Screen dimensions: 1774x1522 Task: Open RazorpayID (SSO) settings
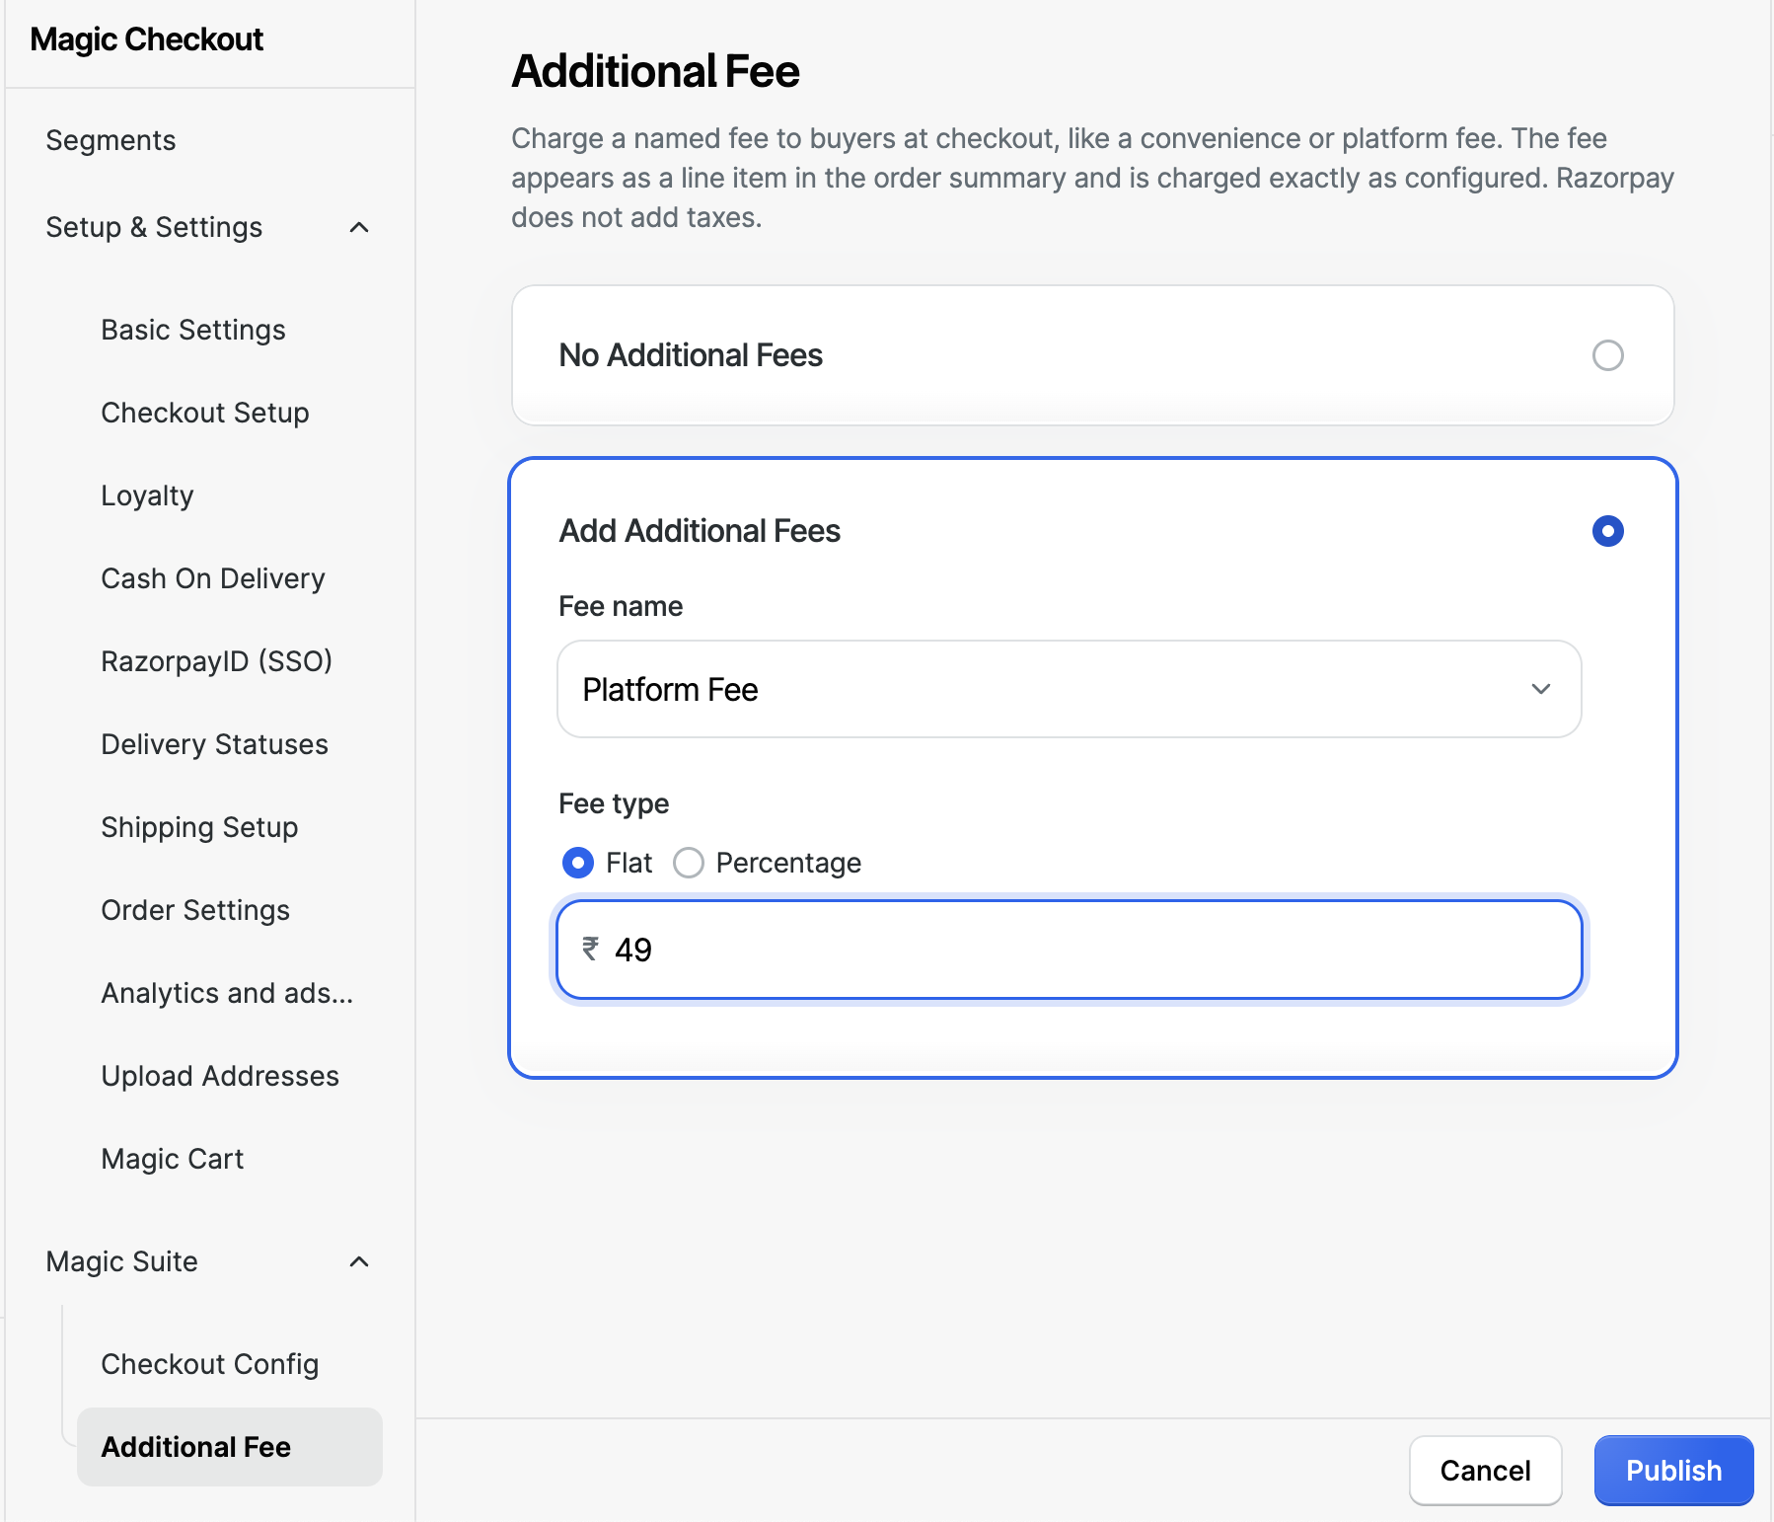[x=217, y=661]
